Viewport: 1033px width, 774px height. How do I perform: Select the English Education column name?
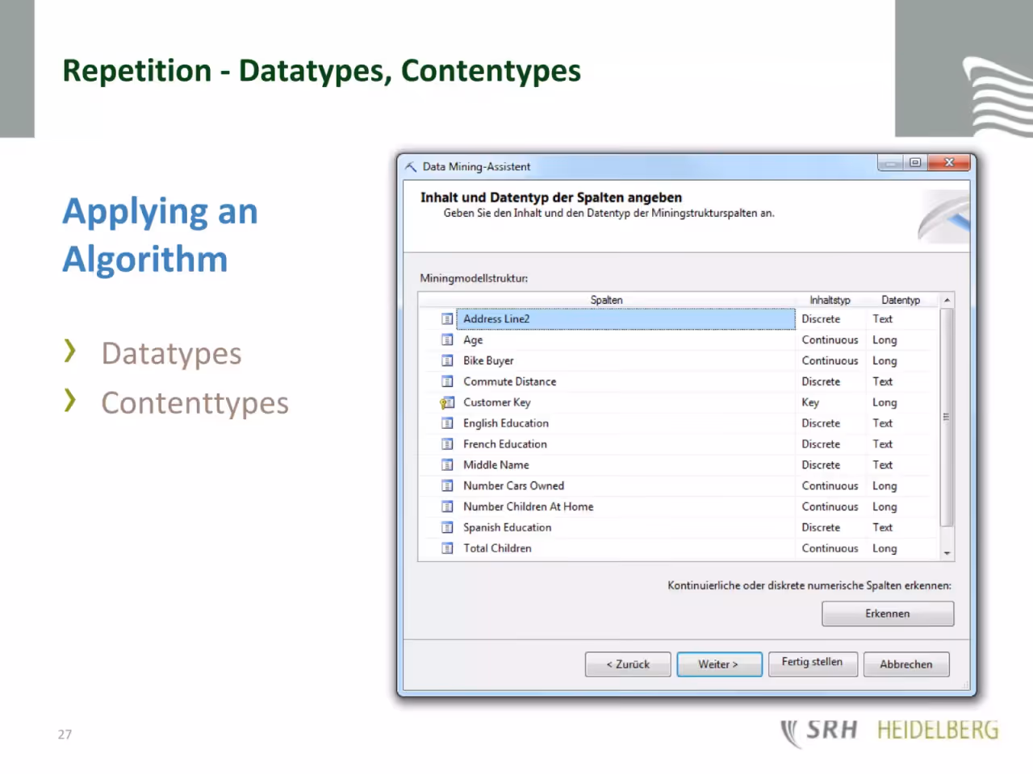pos(506,423)
